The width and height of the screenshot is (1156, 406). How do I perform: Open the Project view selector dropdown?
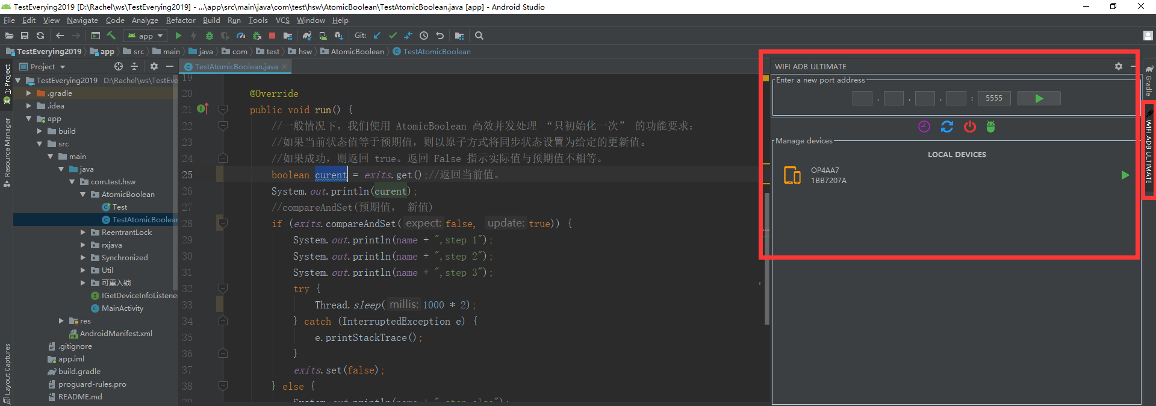point(43,66)
